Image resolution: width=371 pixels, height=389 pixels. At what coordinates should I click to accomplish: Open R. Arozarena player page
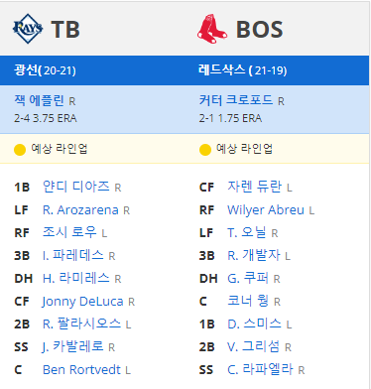80,210
